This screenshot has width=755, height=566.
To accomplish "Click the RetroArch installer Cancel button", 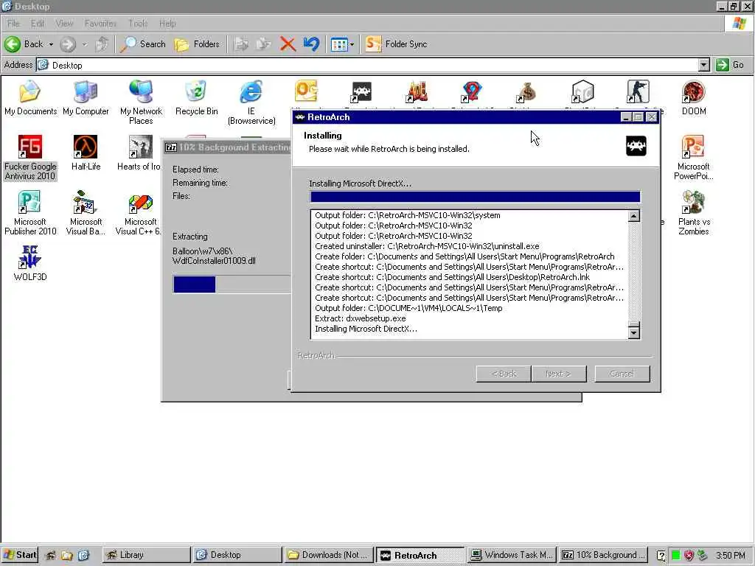I will coord(622,374).
